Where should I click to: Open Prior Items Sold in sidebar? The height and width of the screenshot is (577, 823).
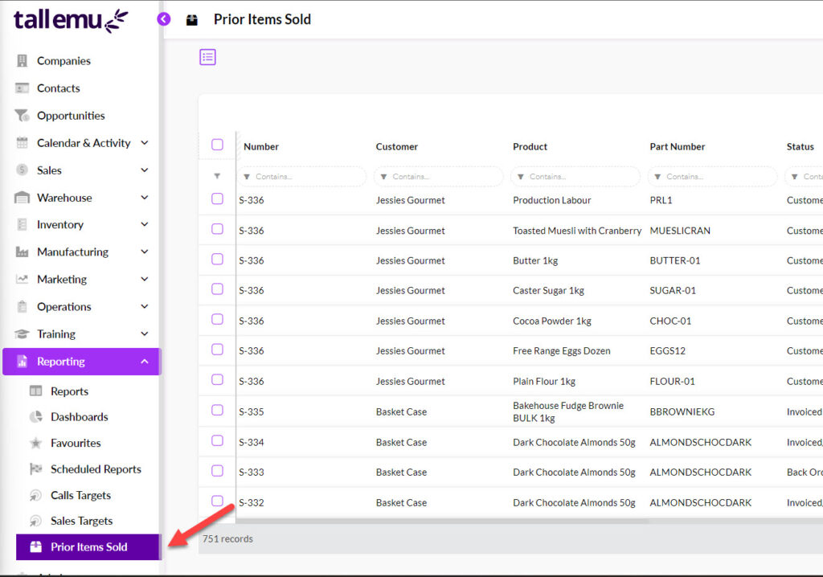(88, 547)
